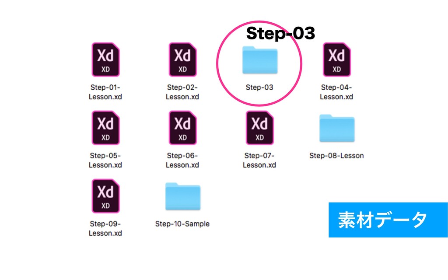
Task: Click the circled Step-03 folder icon
Action: click(x=260, y=60)
